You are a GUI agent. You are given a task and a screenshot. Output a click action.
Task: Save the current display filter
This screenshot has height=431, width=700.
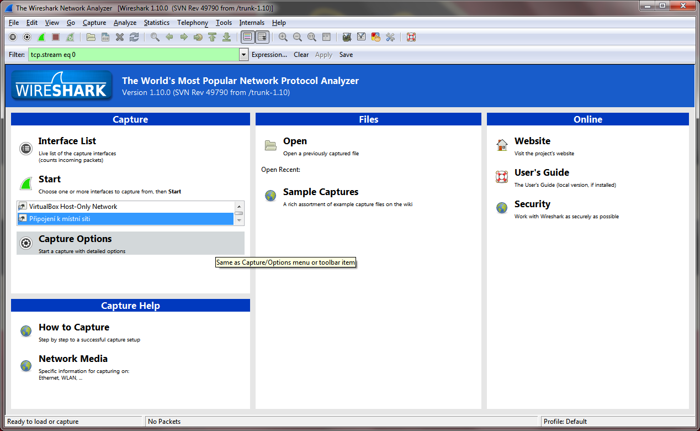coord(346,55)
